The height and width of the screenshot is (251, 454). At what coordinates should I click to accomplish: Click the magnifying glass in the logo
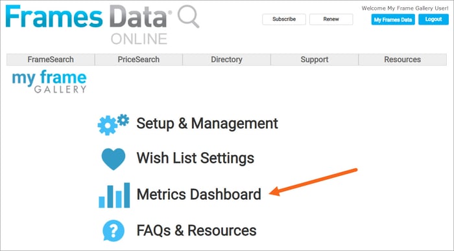click(188, 16)
